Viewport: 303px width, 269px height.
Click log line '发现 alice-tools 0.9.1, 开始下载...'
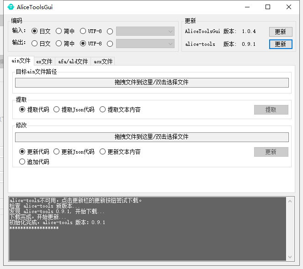[x=57, y=211]
